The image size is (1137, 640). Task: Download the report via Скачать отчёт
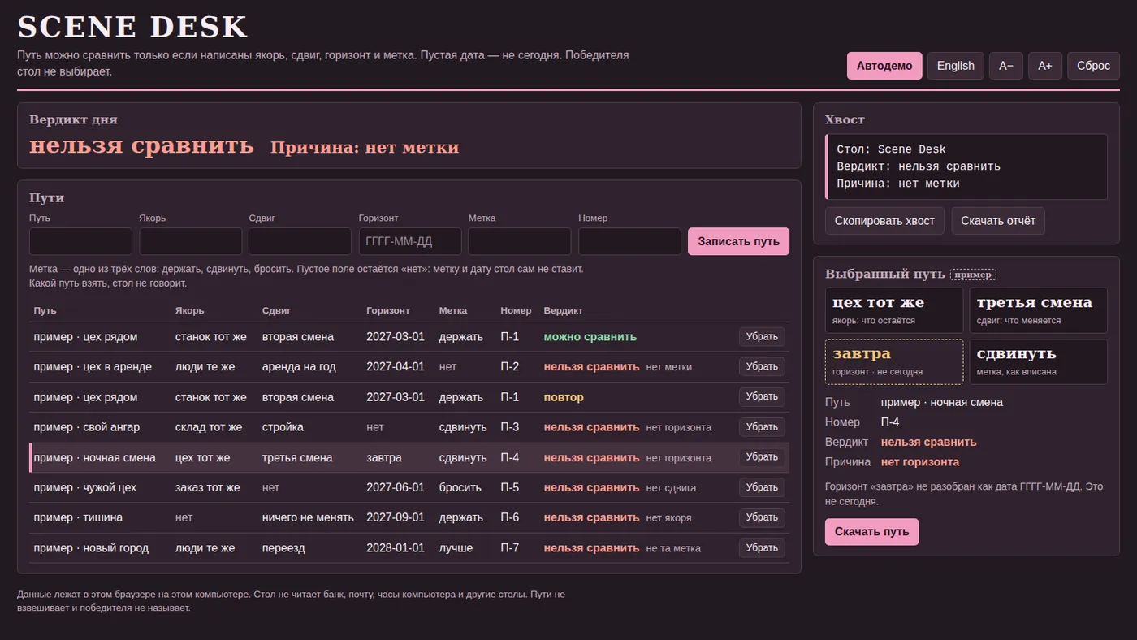coord(998,221)
